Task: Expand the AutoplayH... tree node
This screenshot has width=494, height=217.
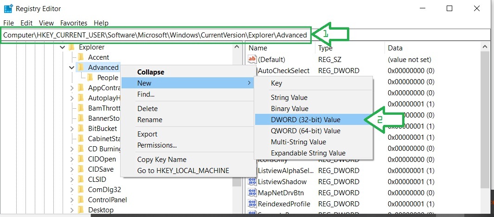Action: click(72, 98)
